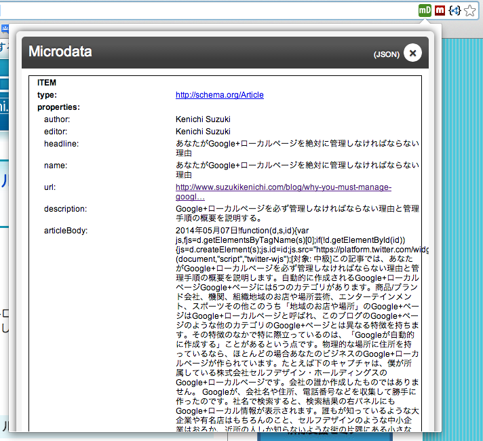The image size is (483, 441).
Task: Close the Microdata panel with the X button
Action: pos(412,53)
